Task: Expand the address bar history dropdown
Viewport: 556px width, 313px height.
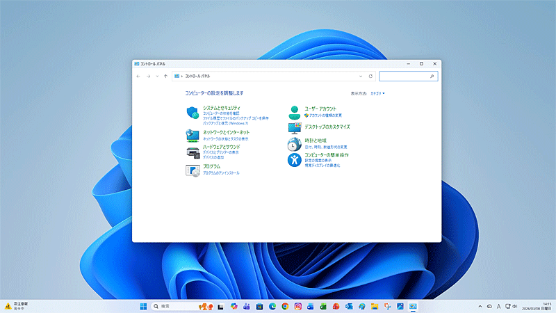Action: click(360, 76)
